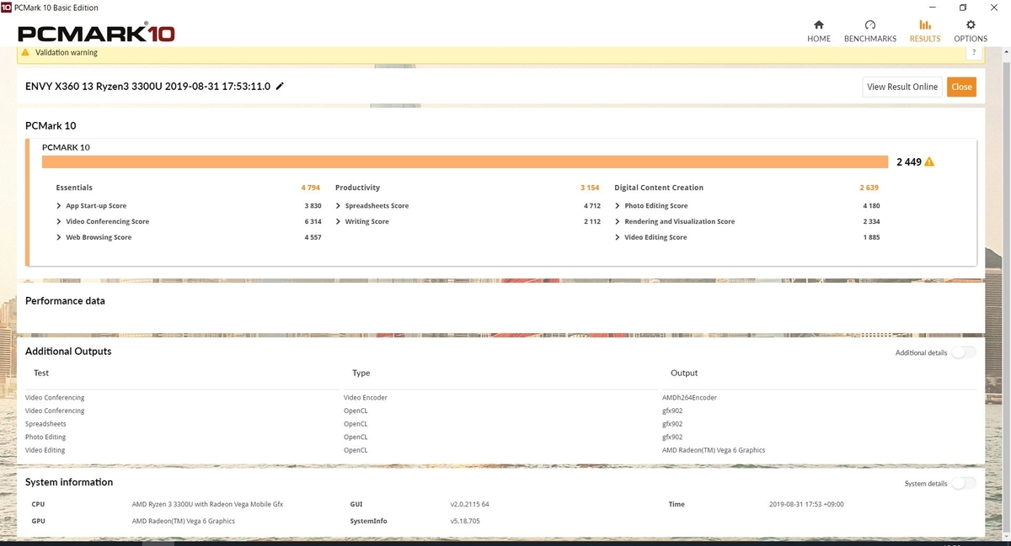Click the PCMark 10 app icon in title bar

7,8
